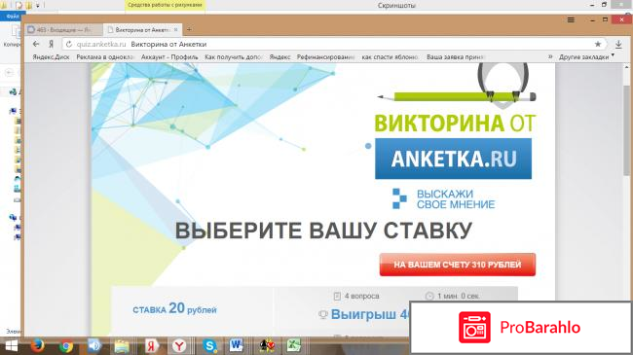Select the 'Ставка 20 рублей' option

(174, 309)
